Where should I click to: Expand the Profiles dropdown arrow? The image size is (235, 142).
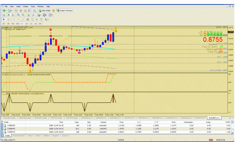(x=12, y=11)
